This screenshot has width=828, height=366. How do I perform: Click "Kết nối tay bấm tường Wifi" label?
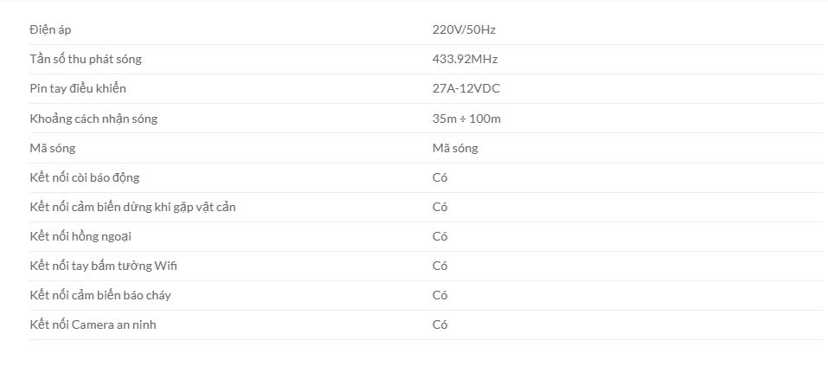pyautogui.click(x=103, y=266)
